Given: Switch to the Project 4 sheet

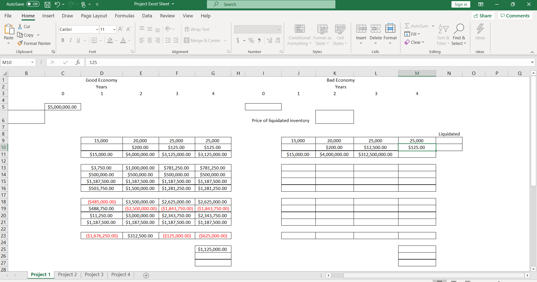Looking at the screenshot, I should click(121, 274).
